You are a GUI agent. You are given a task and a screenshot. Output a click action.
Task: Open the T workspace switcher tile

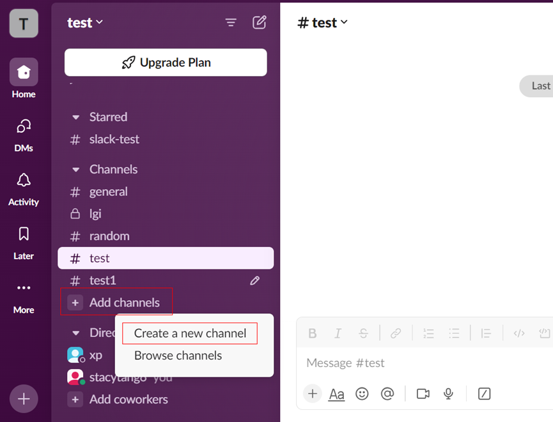[x=24, y=23]
